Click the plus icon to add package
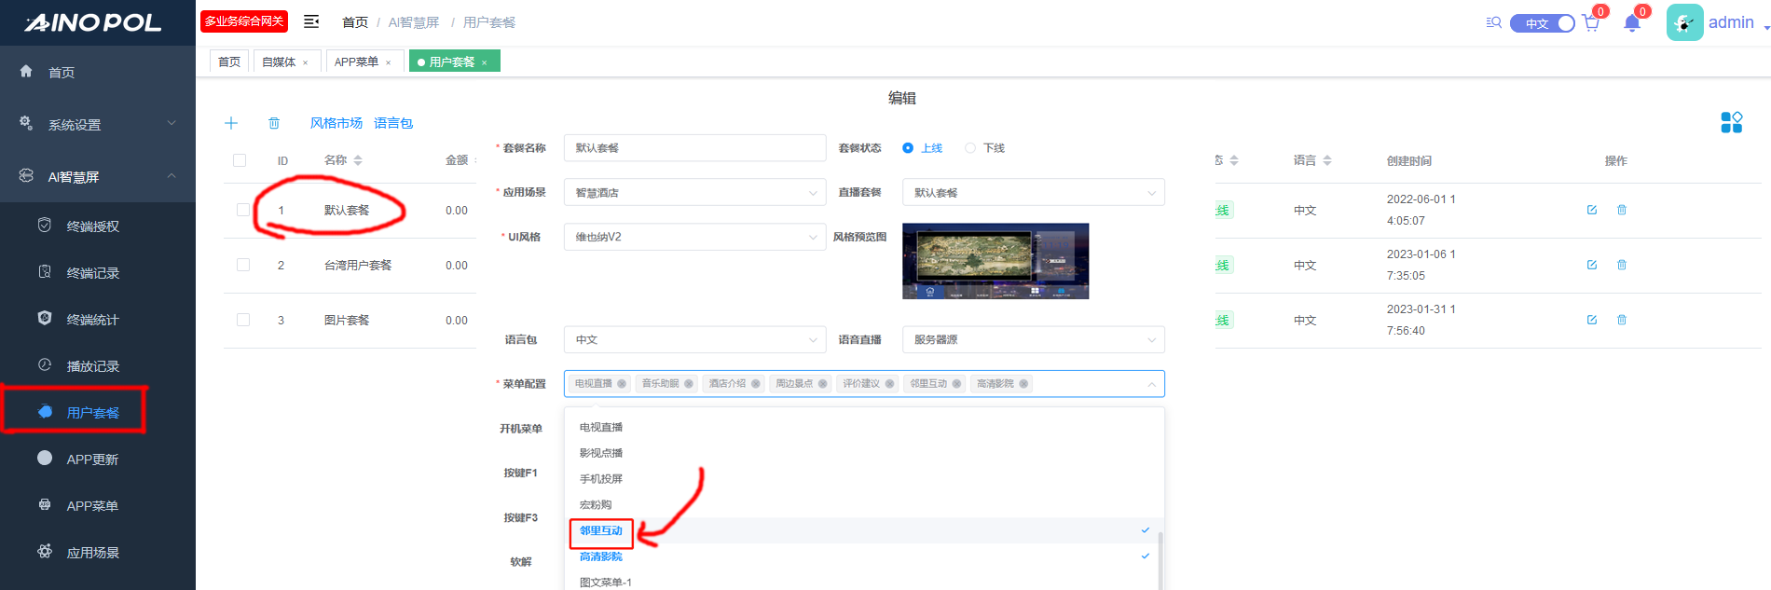 [231, 123]
